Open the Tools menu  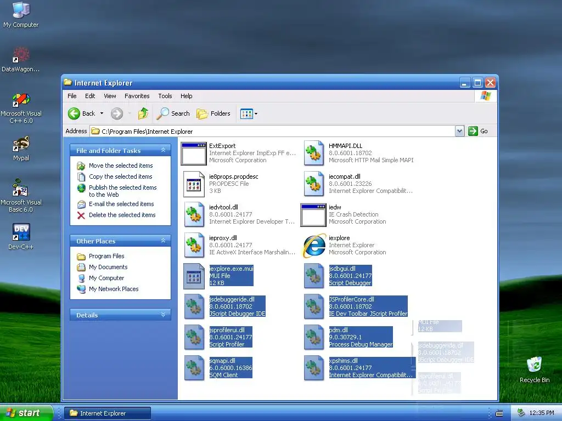[x=165, y=96]
